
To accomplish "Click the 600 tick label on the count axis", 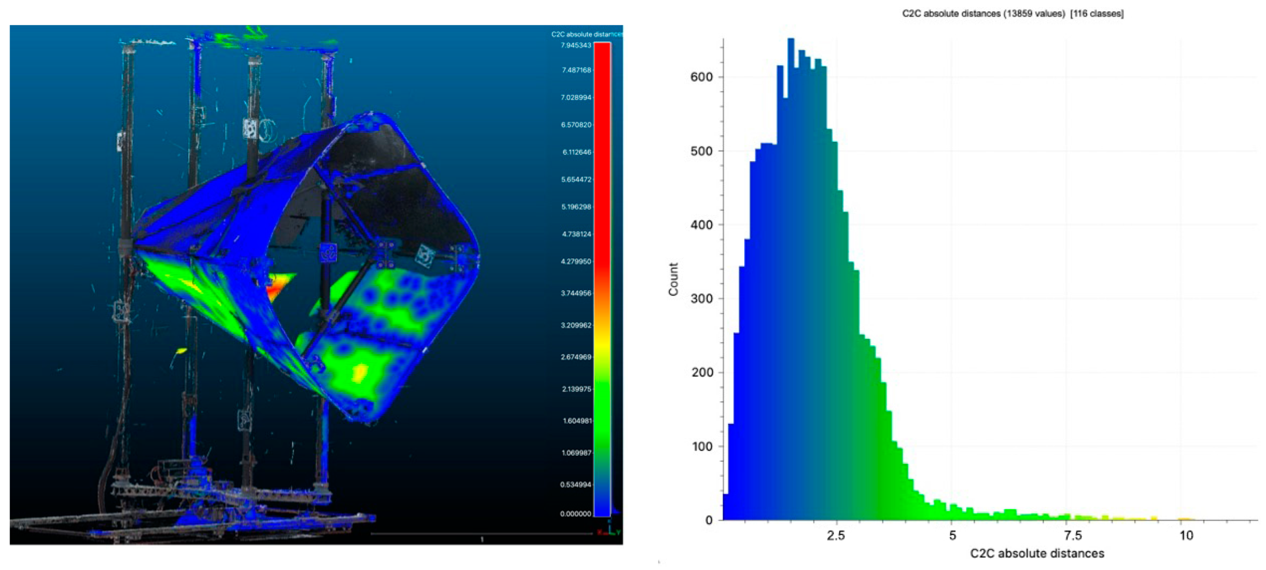I will [x=701, y=77].
